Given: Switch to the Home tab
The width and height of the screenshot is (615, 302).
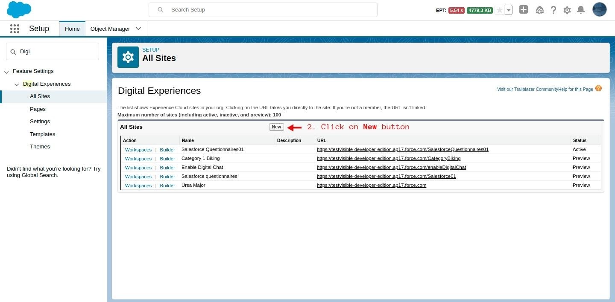Looking at the screenshot, I should tap(72, 29).
